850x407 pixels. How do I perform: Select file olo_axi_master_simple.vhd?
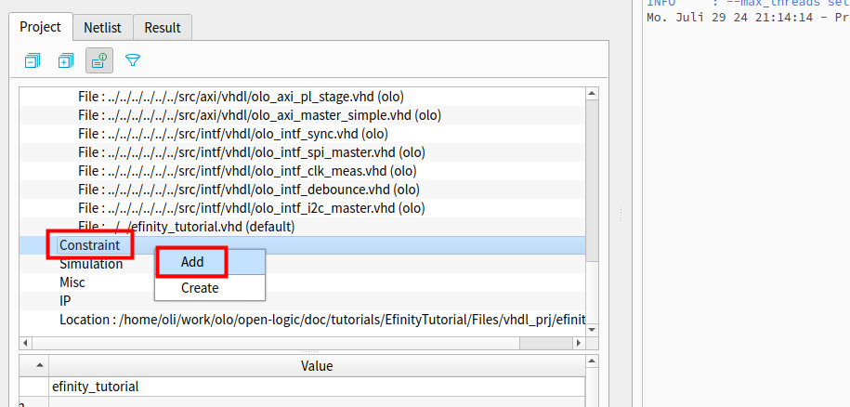click(260, 115)
